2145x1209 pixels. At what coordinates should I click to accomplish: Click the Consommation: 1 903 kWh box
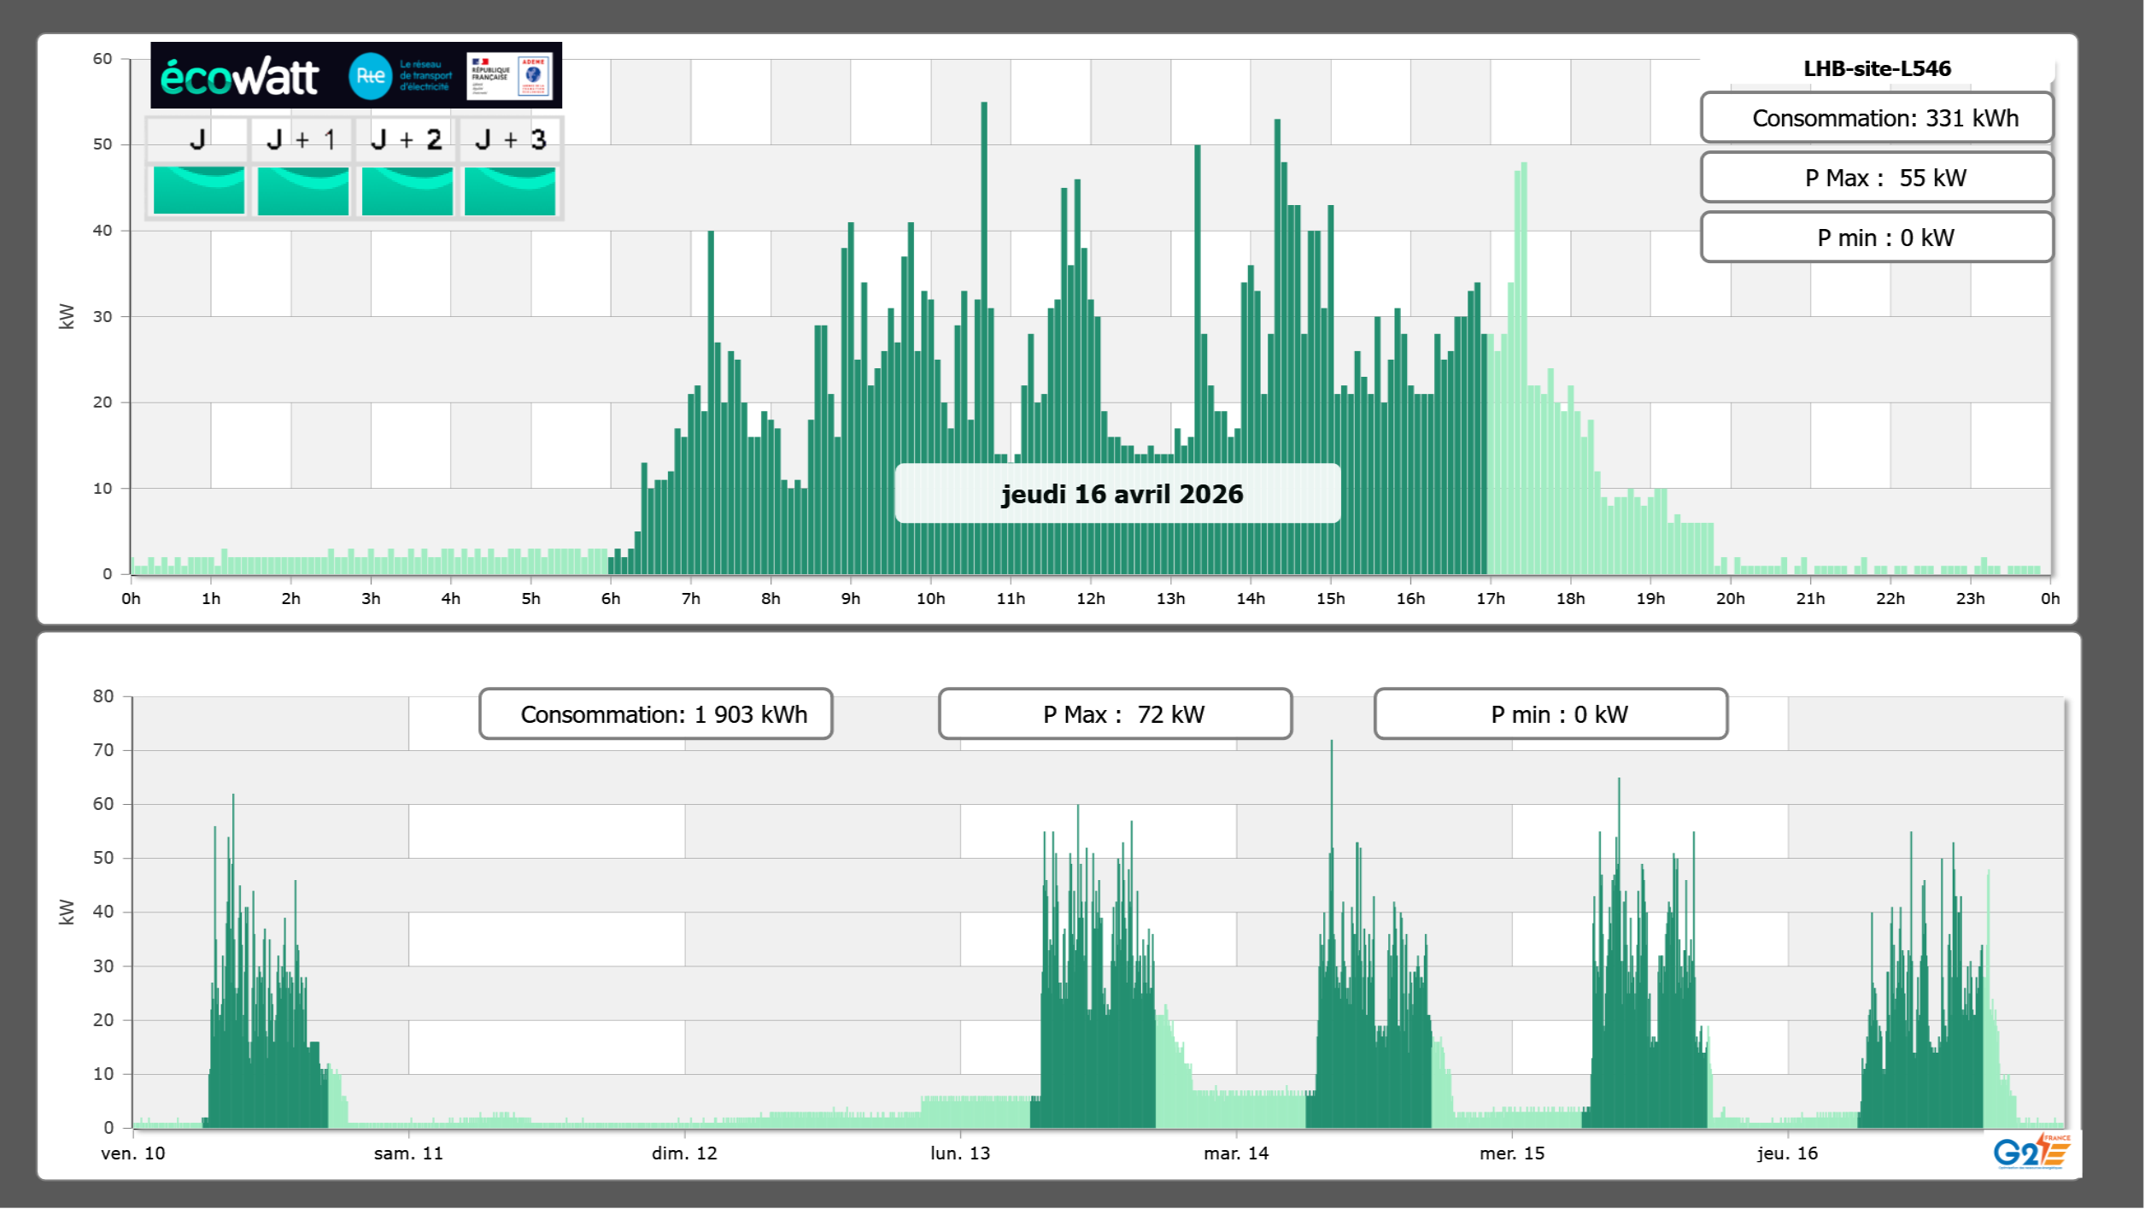pos(655,714)
